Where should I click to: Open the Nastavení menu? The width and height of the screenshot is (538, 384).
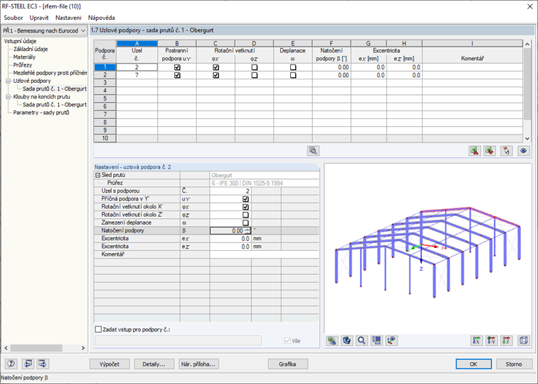point(69,18)
